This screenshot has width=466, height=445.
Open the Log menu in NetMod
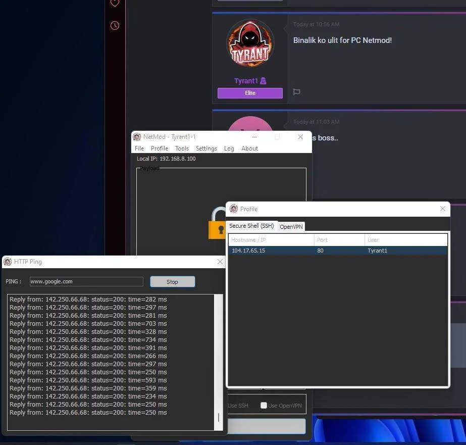click(x=229, y=149)
